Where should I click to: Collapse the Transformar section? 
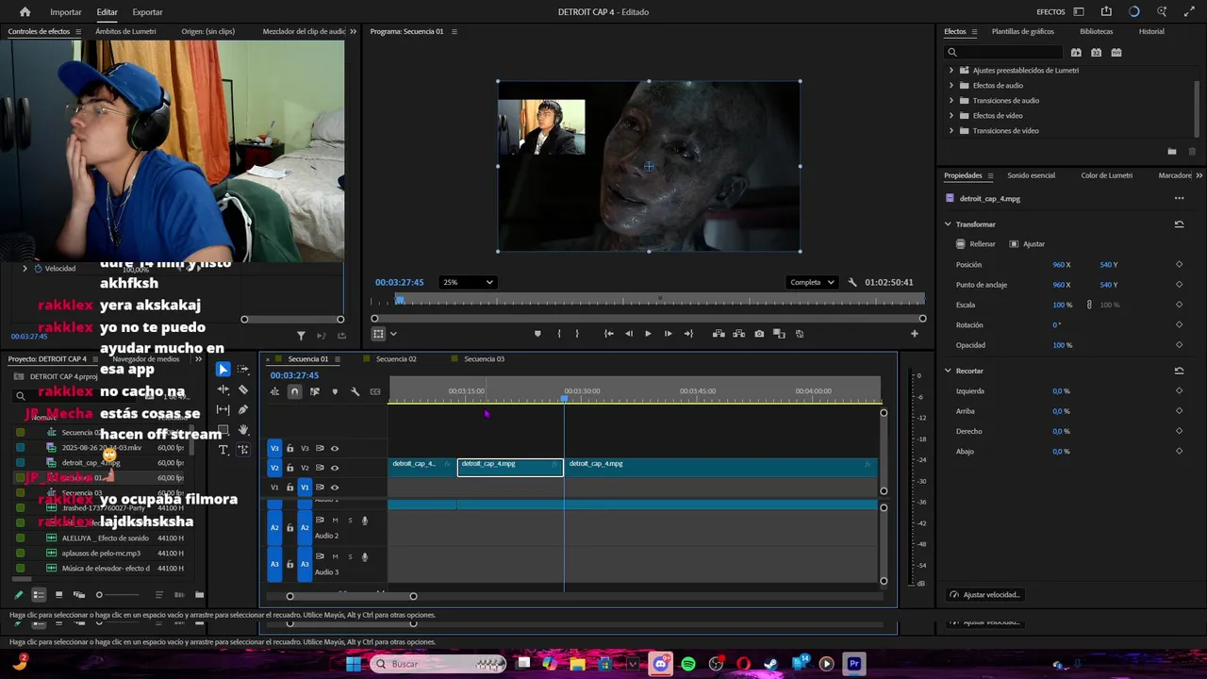pos(948,224)
